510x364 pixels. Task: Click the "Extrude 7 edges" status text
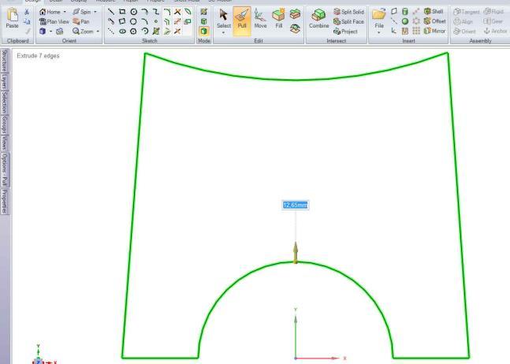(x=38, y=56)
